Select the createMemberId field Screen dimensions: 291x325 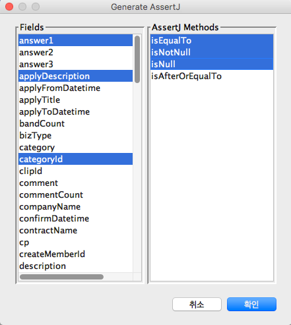(x=75, y=254)
